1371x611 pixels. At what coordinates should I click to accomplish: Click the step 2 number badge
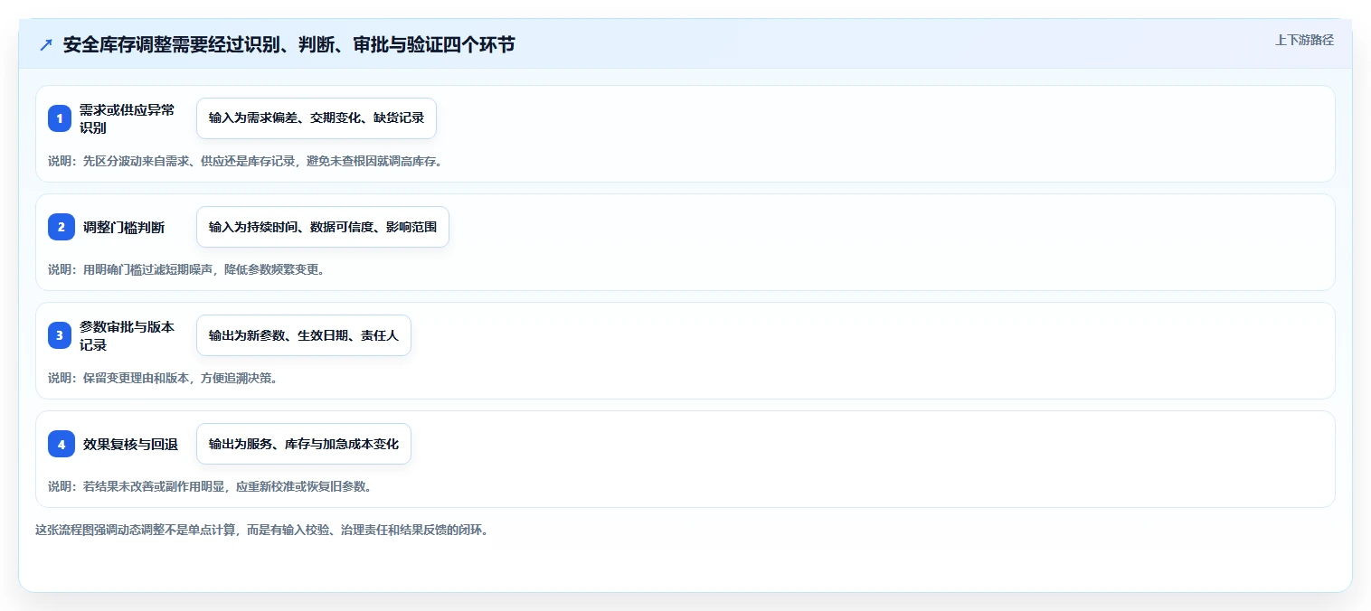point(61,227)
